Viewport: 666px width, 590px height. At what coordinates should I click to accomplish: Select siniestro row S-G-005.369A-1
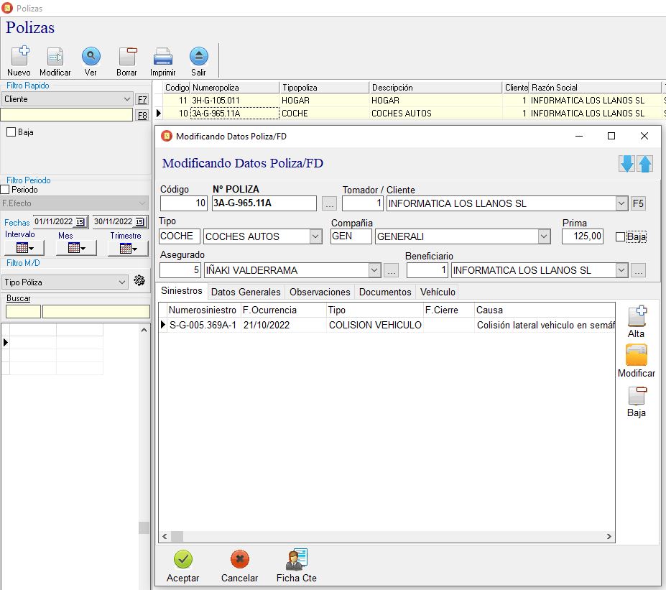[x=387, y=325]
